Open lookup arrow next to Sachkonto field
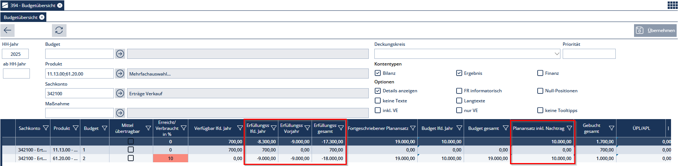Screen dimensions: 680x166 tap(120, 93)
